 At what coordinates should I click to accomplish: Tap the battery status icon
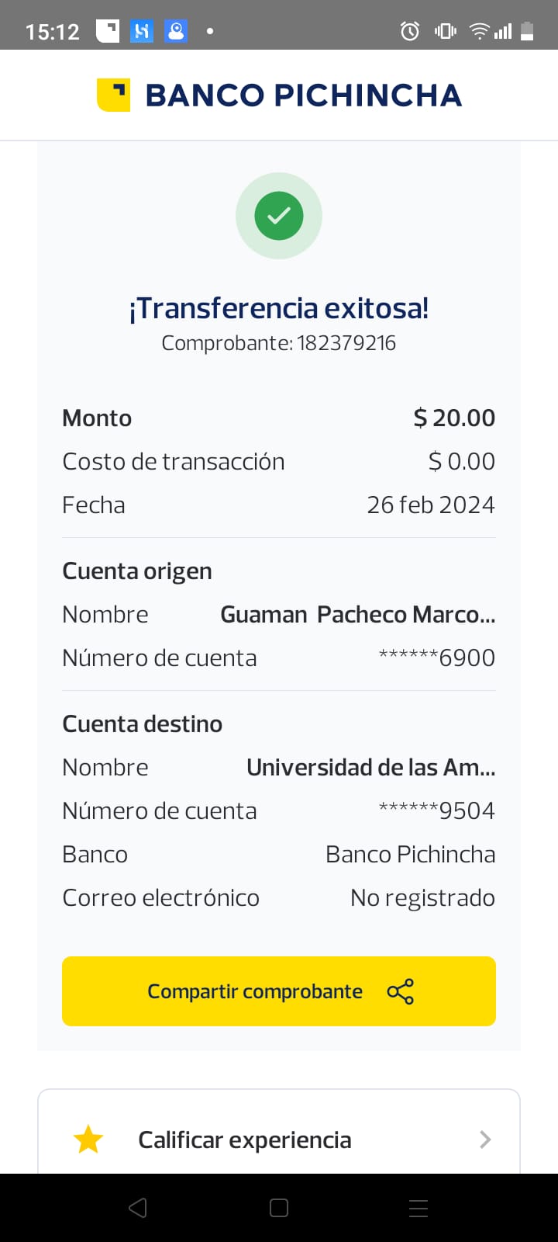[527, 31]
